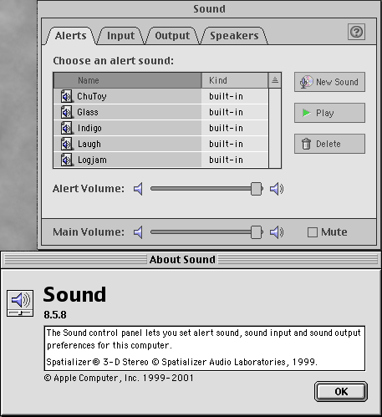Viewport: 382px width, 417px height.
Task: Open the help question mark icon
Action: coord(356,32)
